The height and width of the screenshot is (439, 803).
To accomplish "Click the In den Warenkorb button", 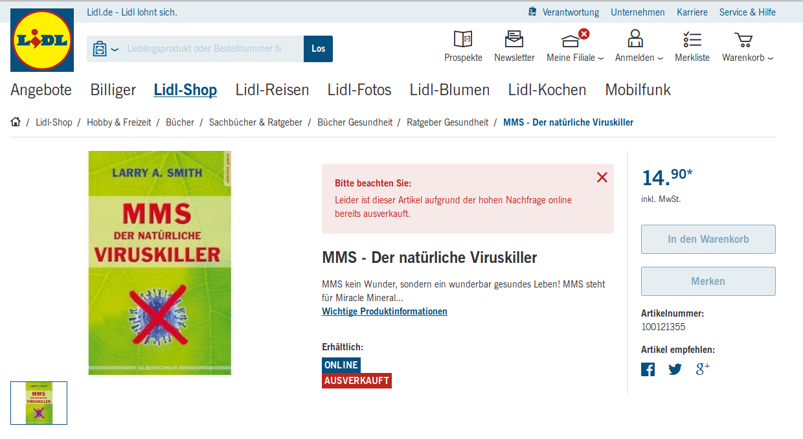I will 708,239.
